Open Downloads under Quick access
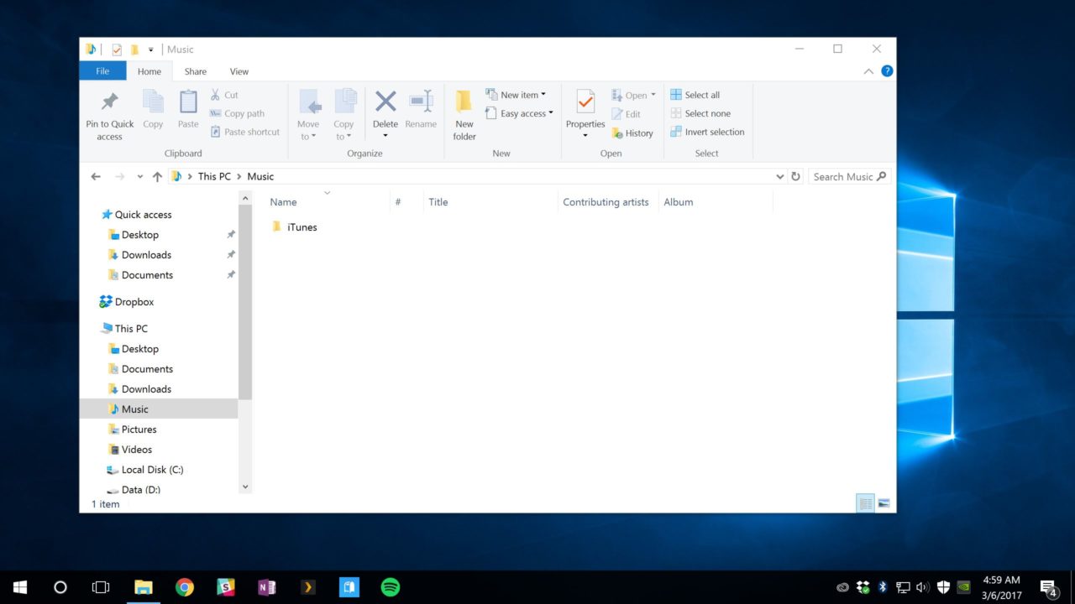Image resolution: width=1075 pixels, height=604 pixels. (146, 255)
